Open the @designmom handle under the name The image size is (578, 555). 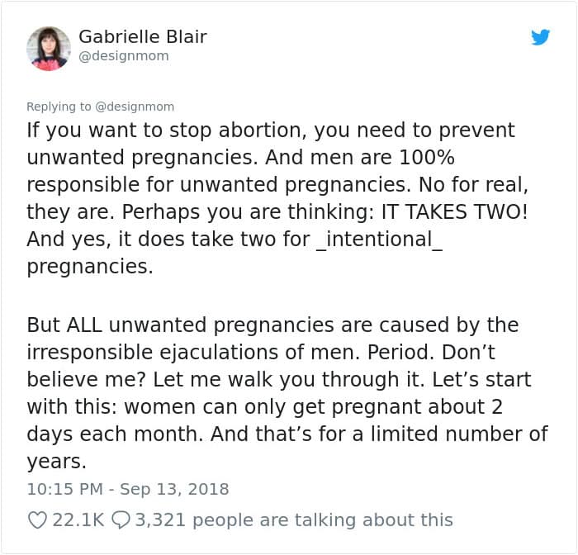point(124,56)
